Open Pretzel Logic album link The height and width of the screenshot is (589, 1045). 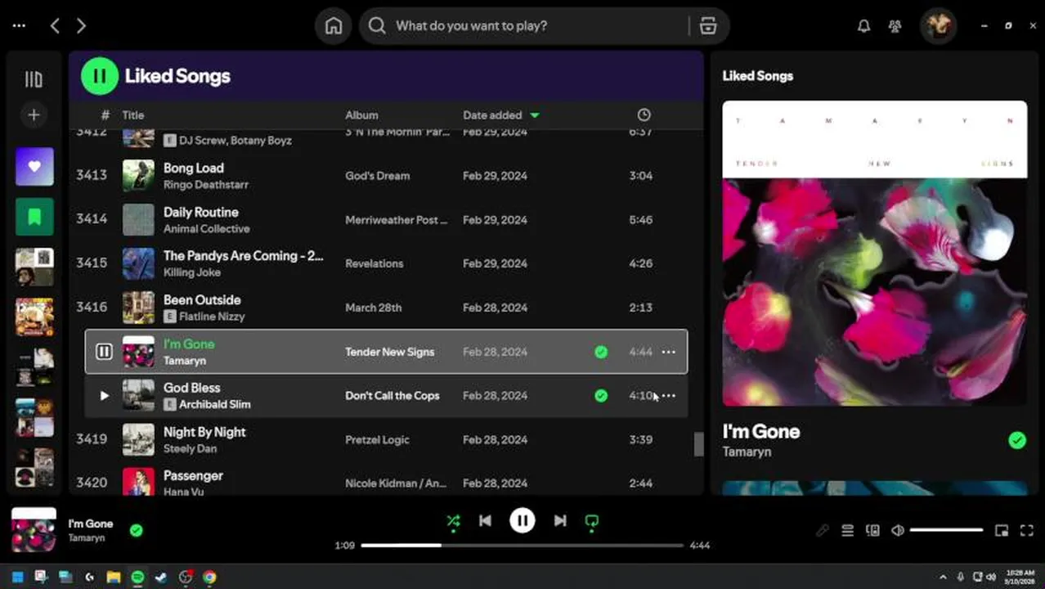377,440
